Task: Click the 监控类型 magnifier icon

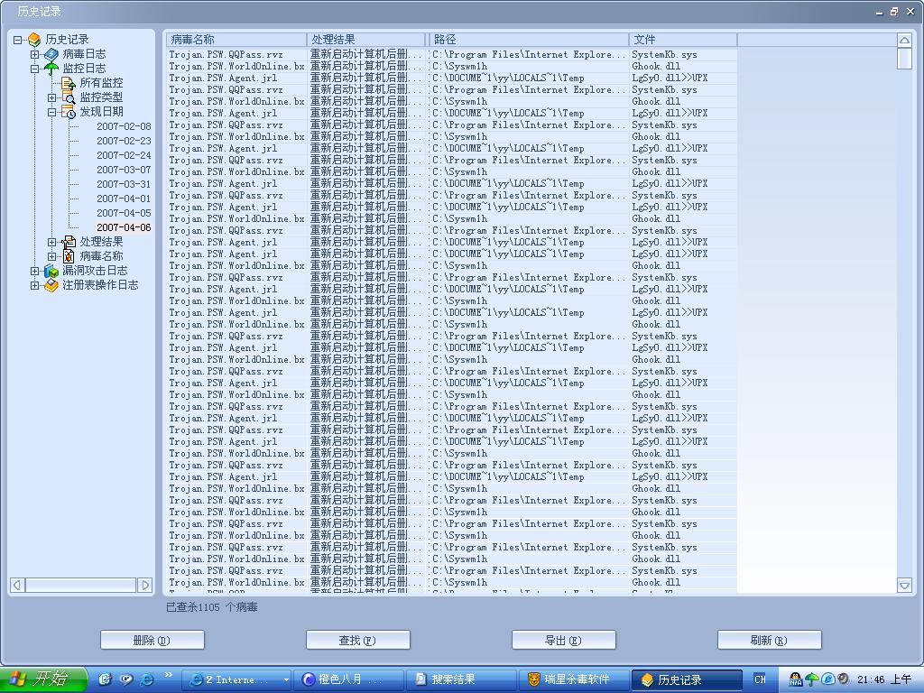Action: click(69, 97)
